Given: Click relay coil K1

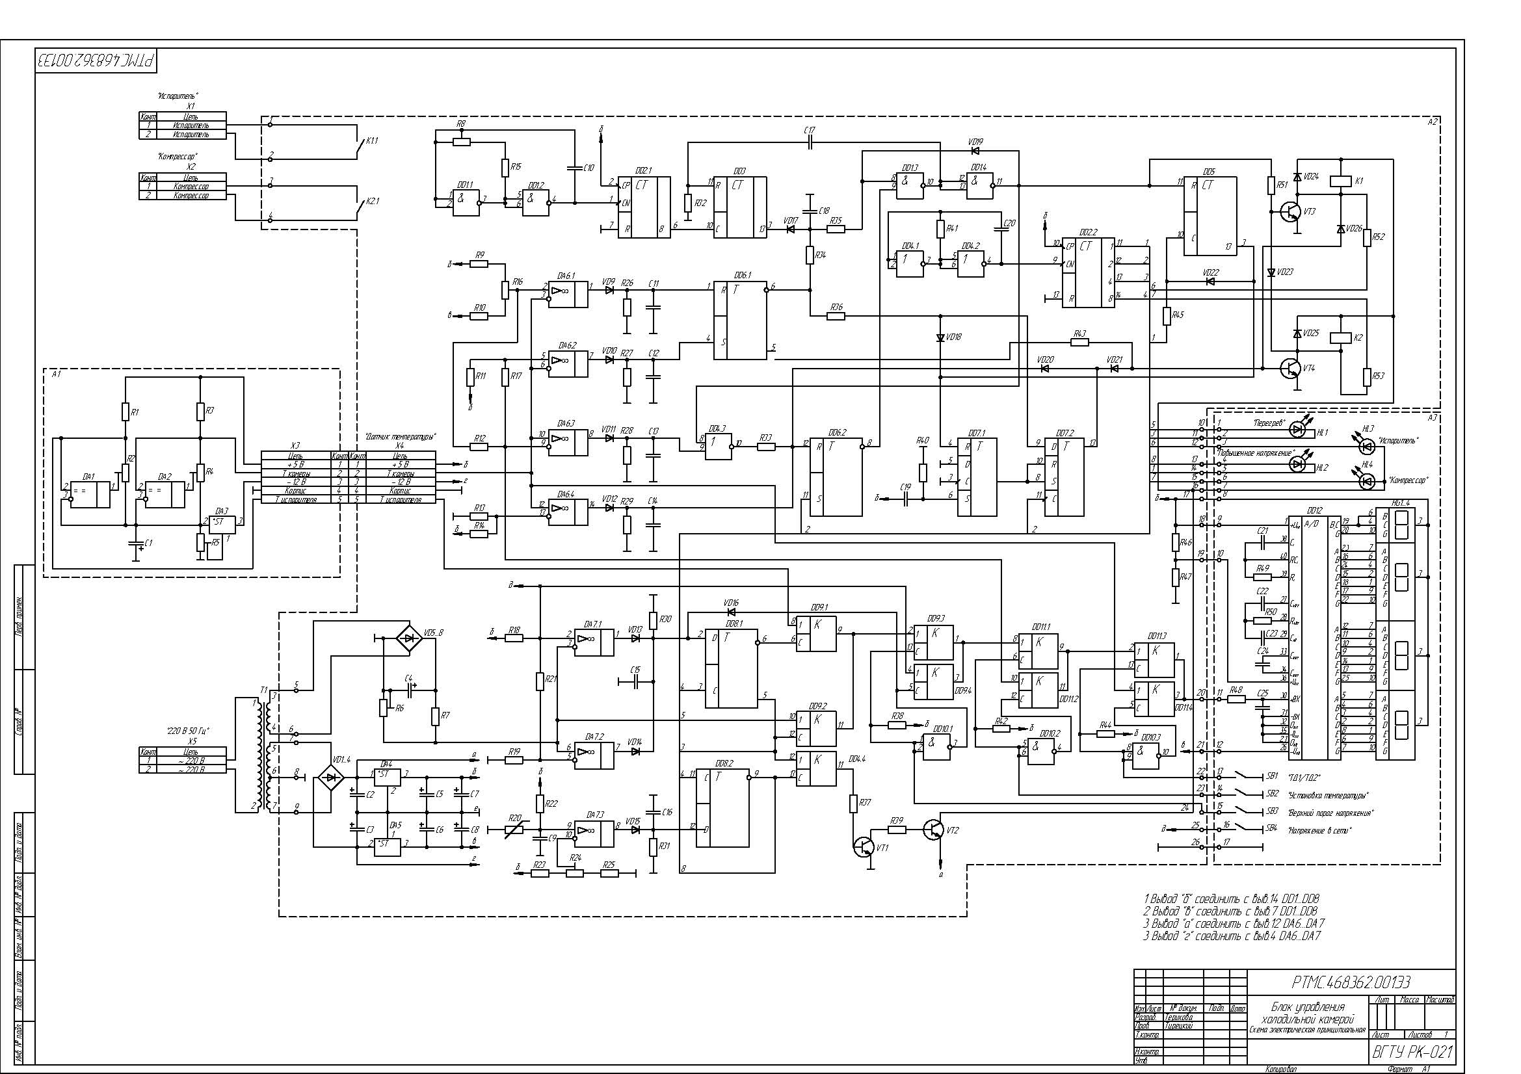Looking at the screenshot, I should 1342,181.
